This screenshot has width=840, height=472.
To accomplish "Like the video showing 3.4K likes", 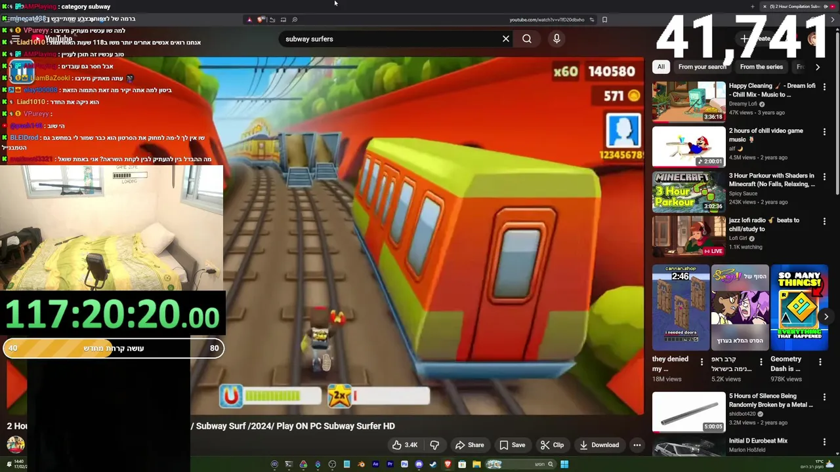I will [x=404, y=445].
